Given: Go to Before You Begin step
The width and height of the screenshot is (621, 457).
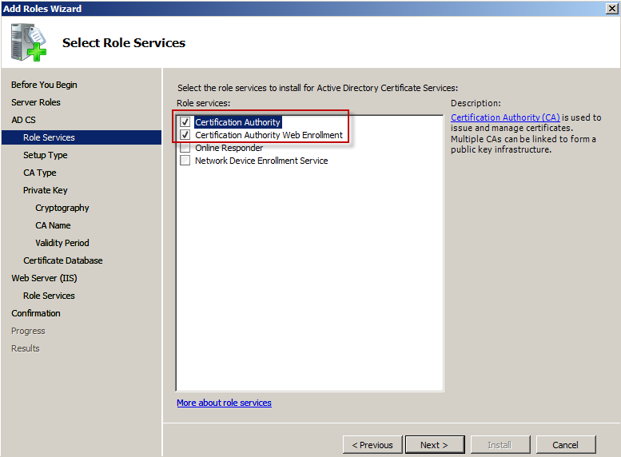Looking at the screenshot, I should tap(44, 85).
